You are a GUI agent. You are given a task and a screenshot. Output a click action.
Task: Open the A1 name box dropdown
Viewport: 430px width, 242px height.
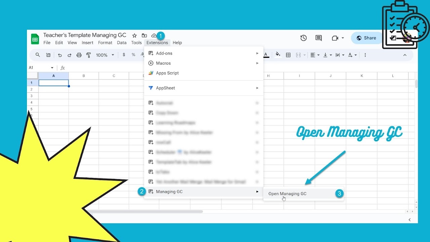pos(52,68)
